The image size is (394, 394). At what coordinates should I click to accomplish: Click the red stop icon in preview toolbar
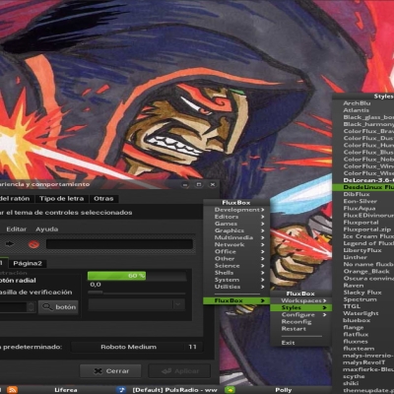[33, 244]
